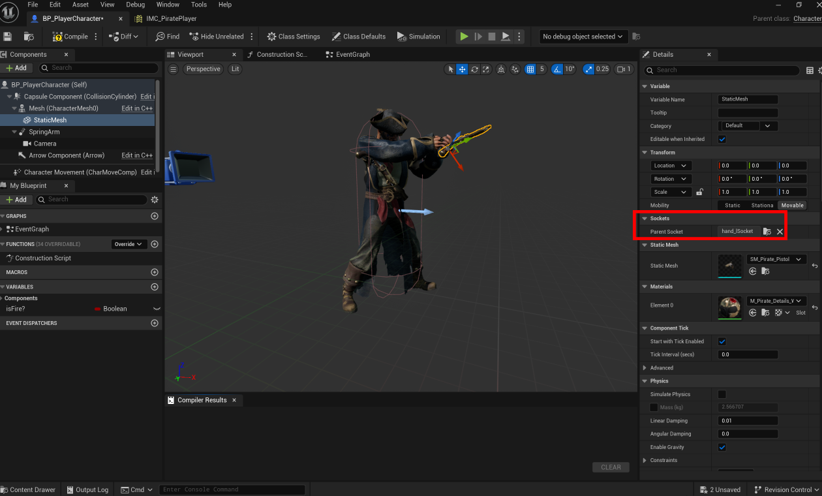Image resolution: width=822 pixels, height=496 pixels.
Task: Click the Compile button
Action: coord(70,37)
